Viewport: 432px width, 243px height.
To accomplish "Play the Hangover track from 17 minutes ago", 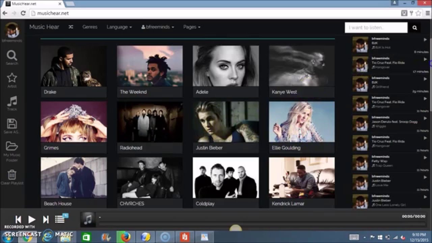I will (x=425, y=59).
